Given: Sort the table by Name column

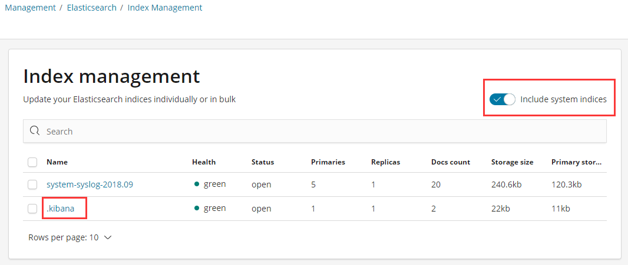Looking at the screenshot, I should pos(57,162).
